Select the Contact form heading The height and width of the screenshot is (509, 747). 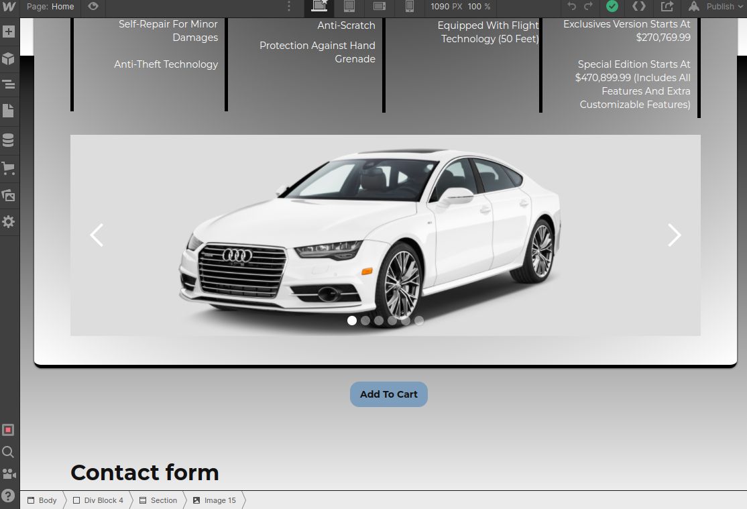click(x=145, y=472)
